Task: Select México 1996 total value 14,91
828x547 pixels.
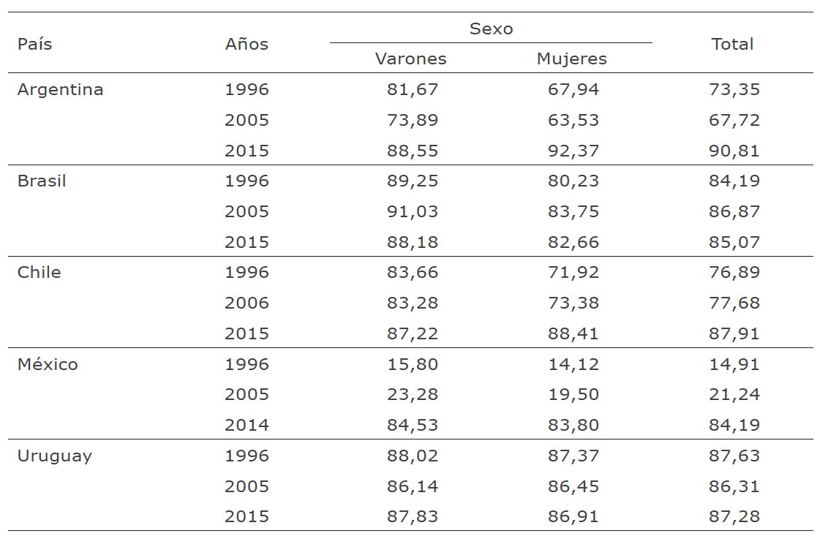Action: [734, 364]
